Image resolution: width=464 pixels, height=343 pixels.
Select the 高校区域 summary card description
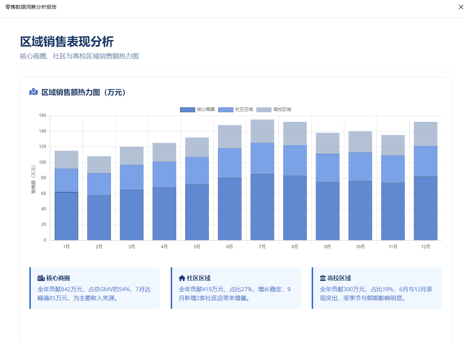[x=376, y=294]
